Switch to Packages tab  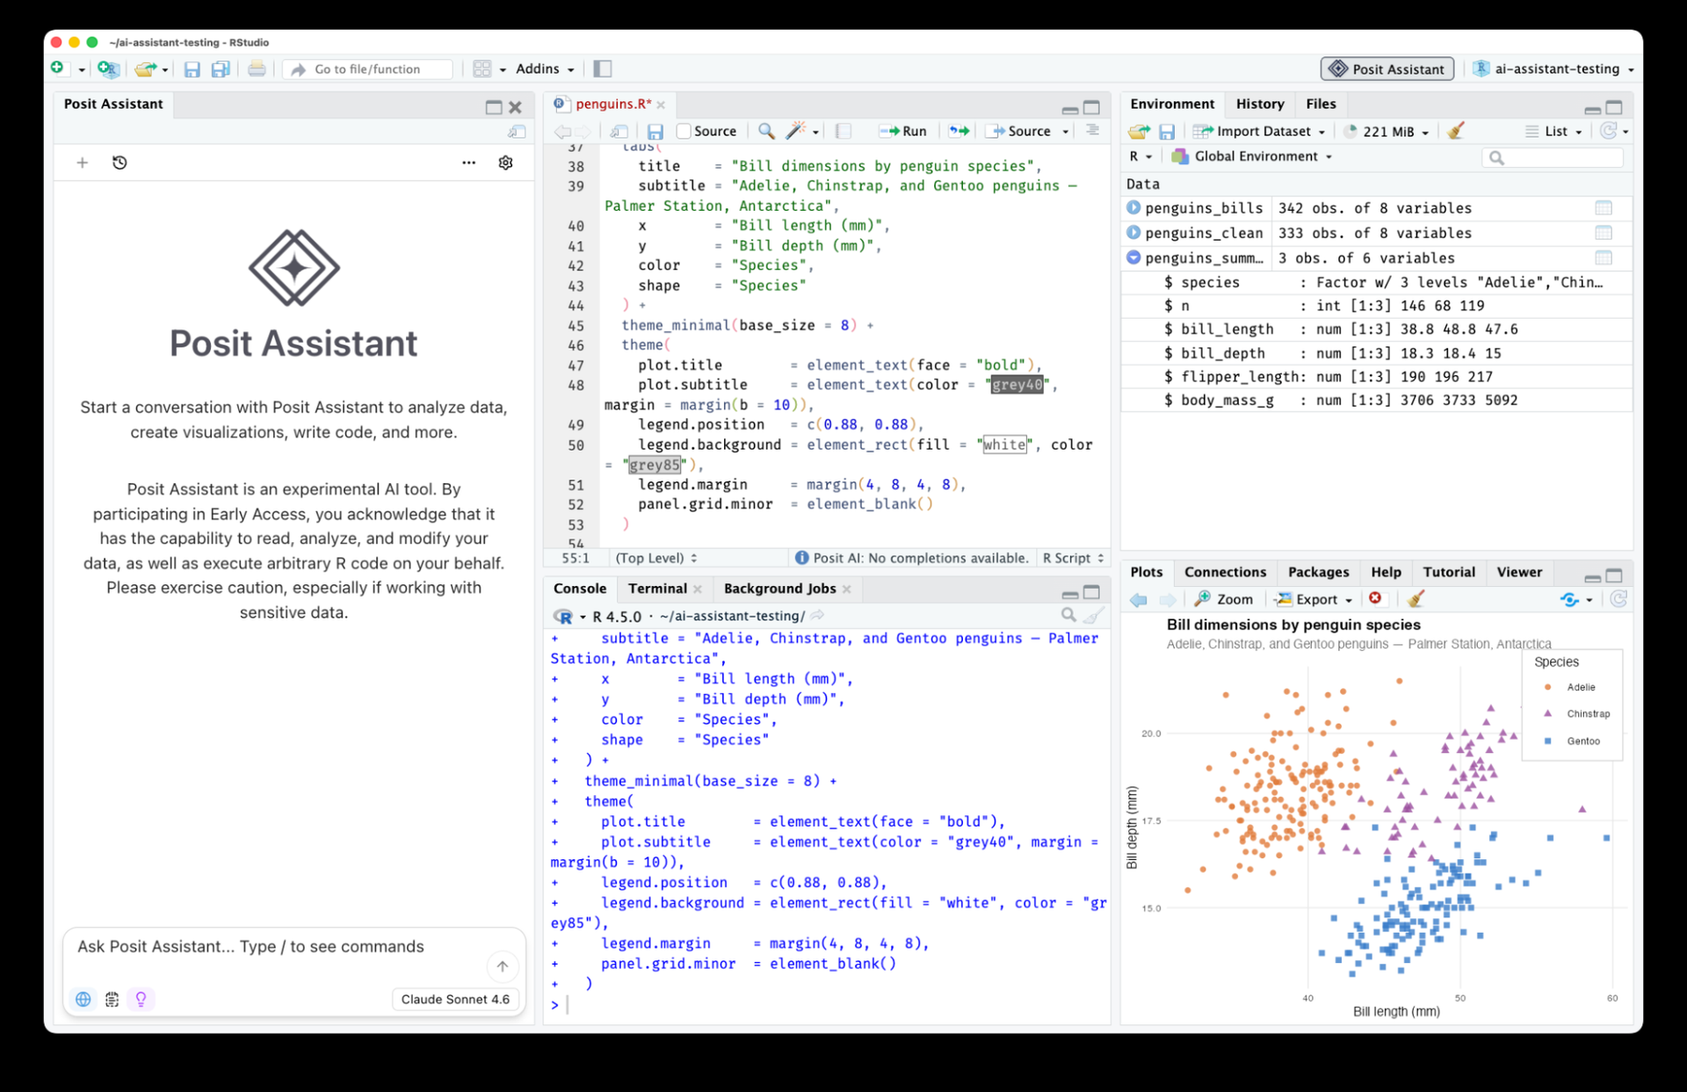pos(1318,572)
